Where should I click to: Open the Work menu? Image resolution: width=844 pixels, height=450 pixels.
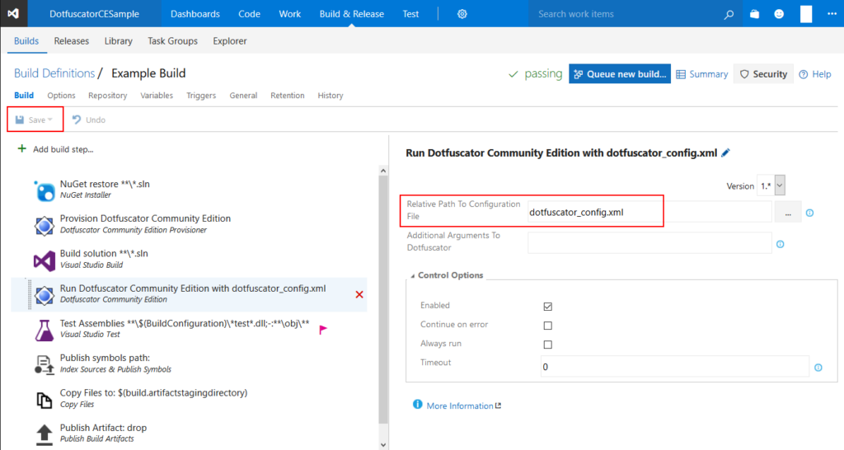[289, 14]
